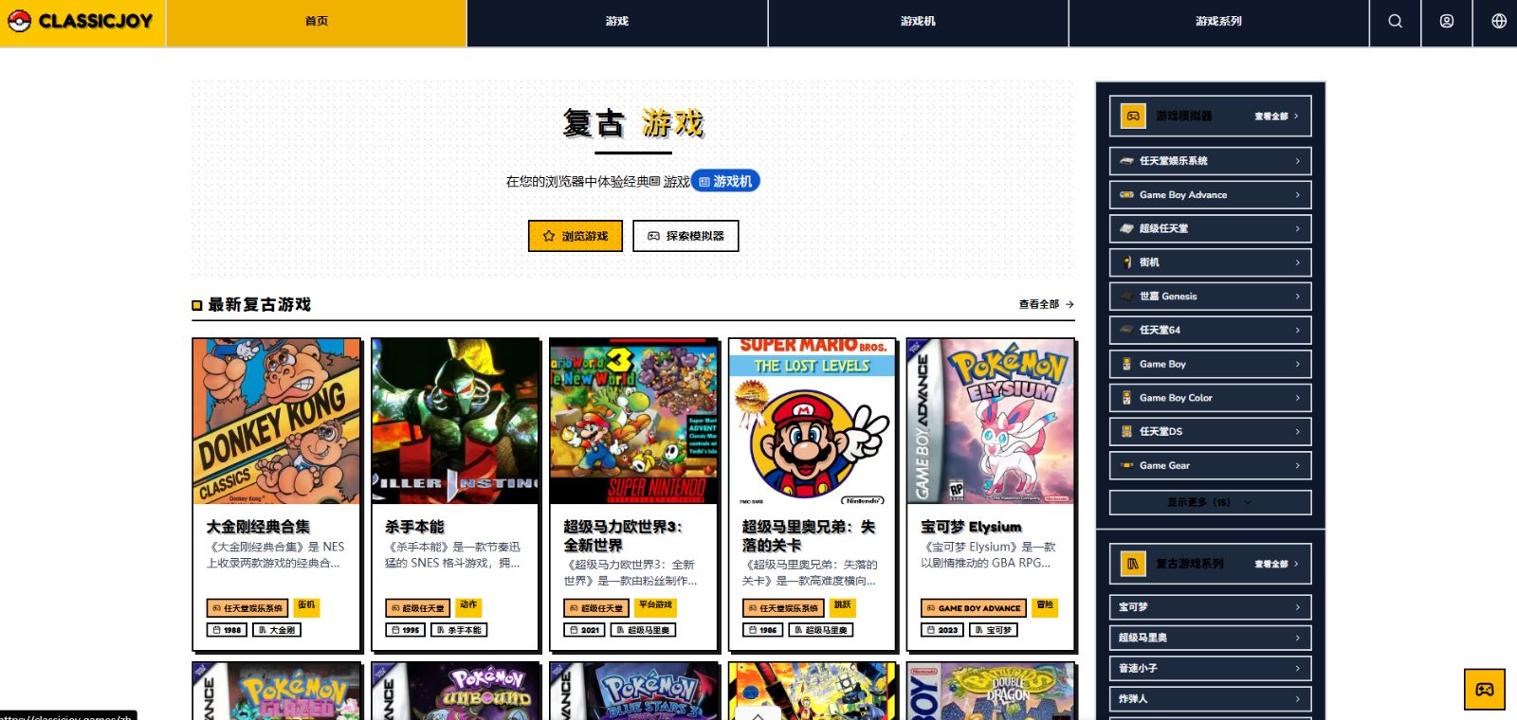Click calendar 2023 tag on 宝可梦 Elysium

coord(942,630)
